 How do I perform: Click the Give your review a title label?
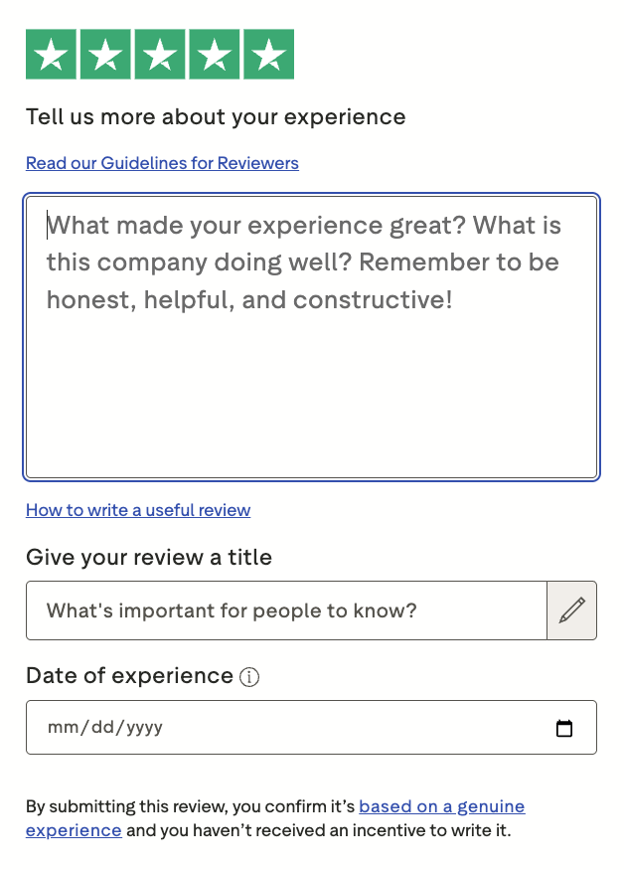[149, 557]
